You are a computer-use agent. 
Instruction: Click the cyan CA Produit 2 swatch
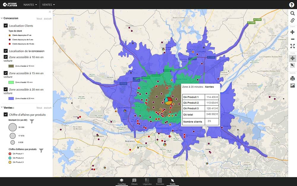(10, 158)
